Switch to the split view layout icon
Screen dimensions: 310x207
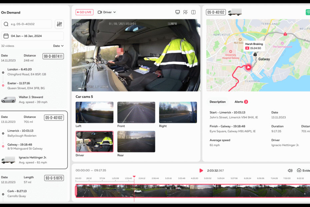coord(194,12)
